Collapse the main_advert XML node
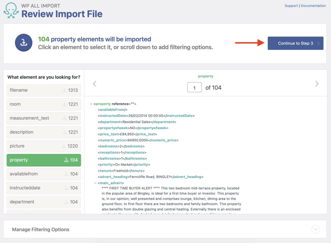 [94, 183]
